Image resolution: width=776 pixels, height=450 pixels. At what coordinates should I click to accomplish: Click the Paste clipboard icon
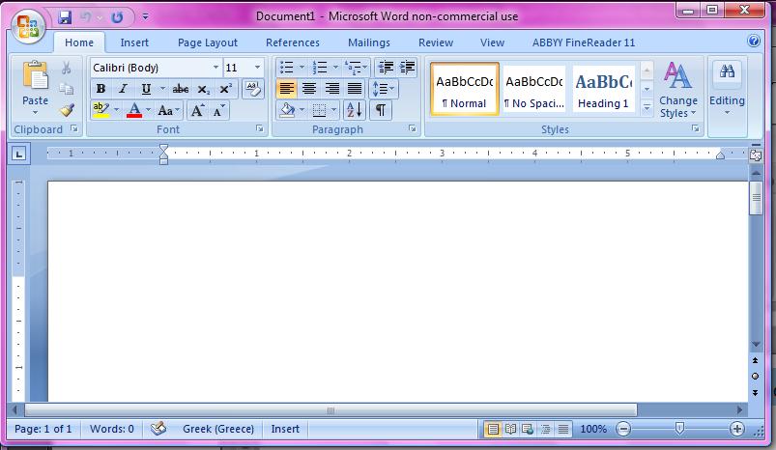click(35, 75)
